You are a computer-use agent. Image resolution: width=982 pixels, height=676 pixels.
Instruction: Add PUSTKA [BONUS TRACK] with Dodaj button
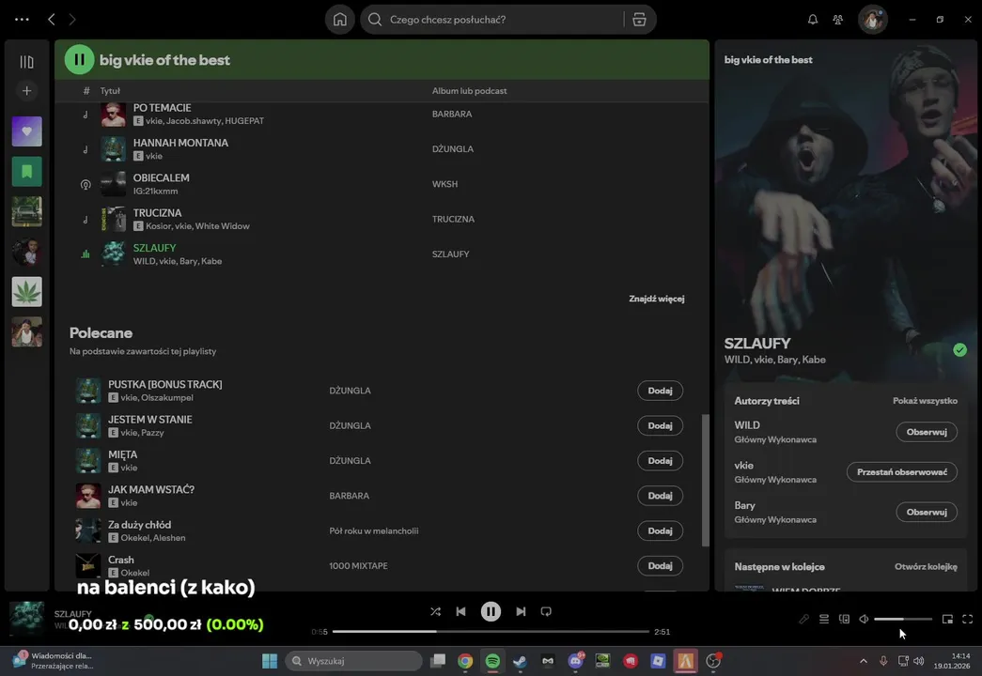pos(660,391)
